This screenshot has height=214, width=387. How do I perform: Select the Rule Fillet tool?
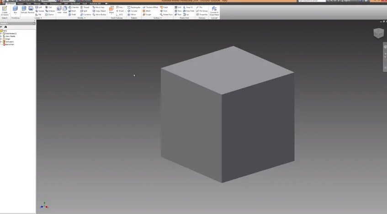click(x=189, y=11)
